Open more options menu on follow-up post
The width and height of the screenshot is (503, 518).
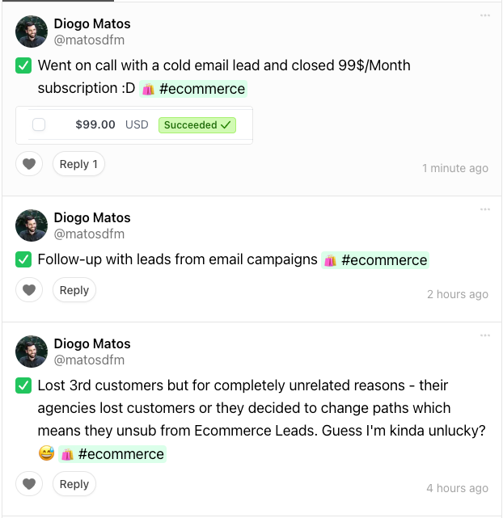point(485,209)
